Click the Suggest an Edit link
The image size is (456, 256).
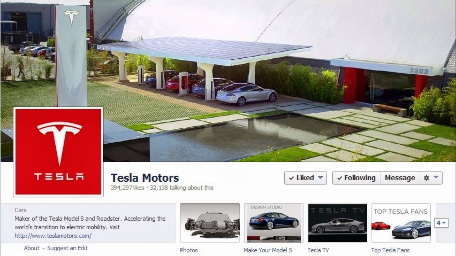(67, 248)
